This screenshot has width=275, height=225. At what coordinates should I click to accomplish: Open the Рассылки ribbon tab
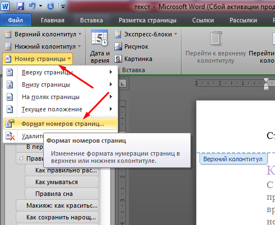243,20
